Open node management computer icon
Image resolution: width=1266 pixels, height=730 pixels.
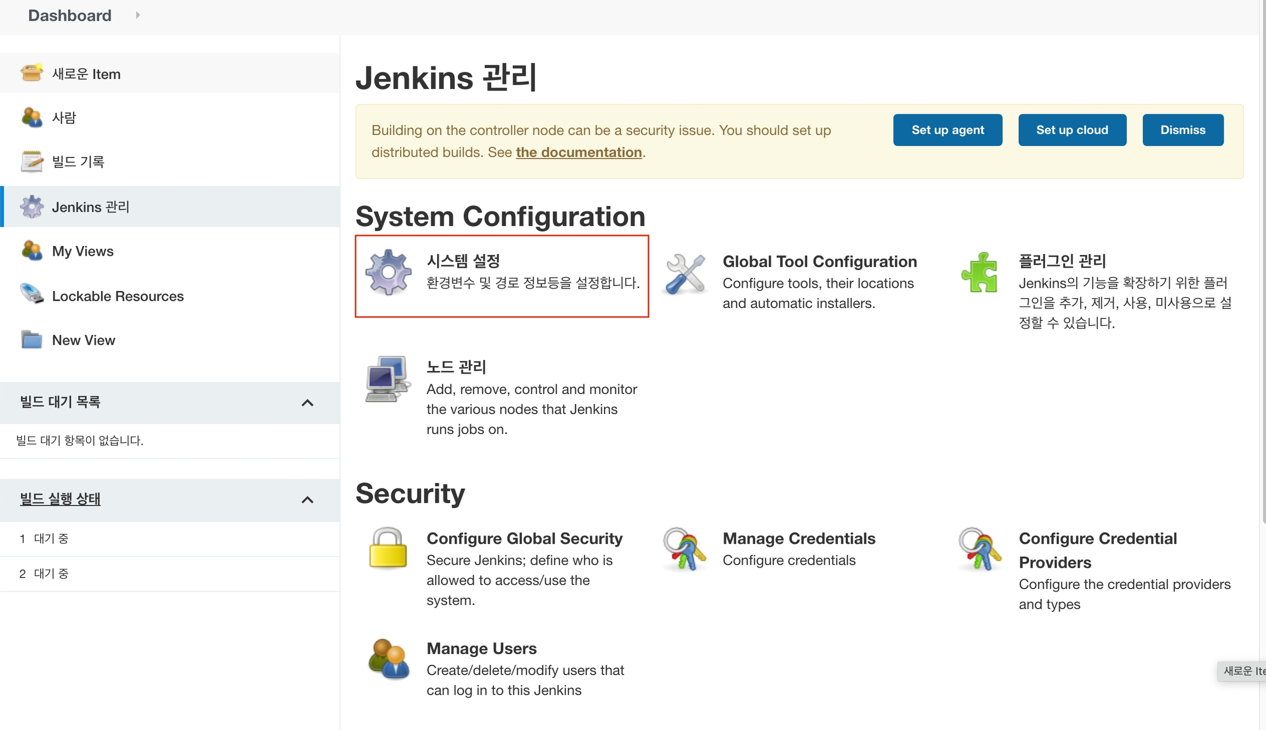388,379
